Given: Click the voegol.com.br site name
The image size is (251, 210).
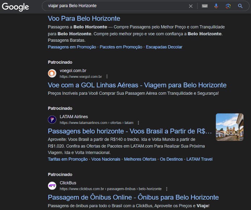Looking at the screenshot, I should 73,71.
